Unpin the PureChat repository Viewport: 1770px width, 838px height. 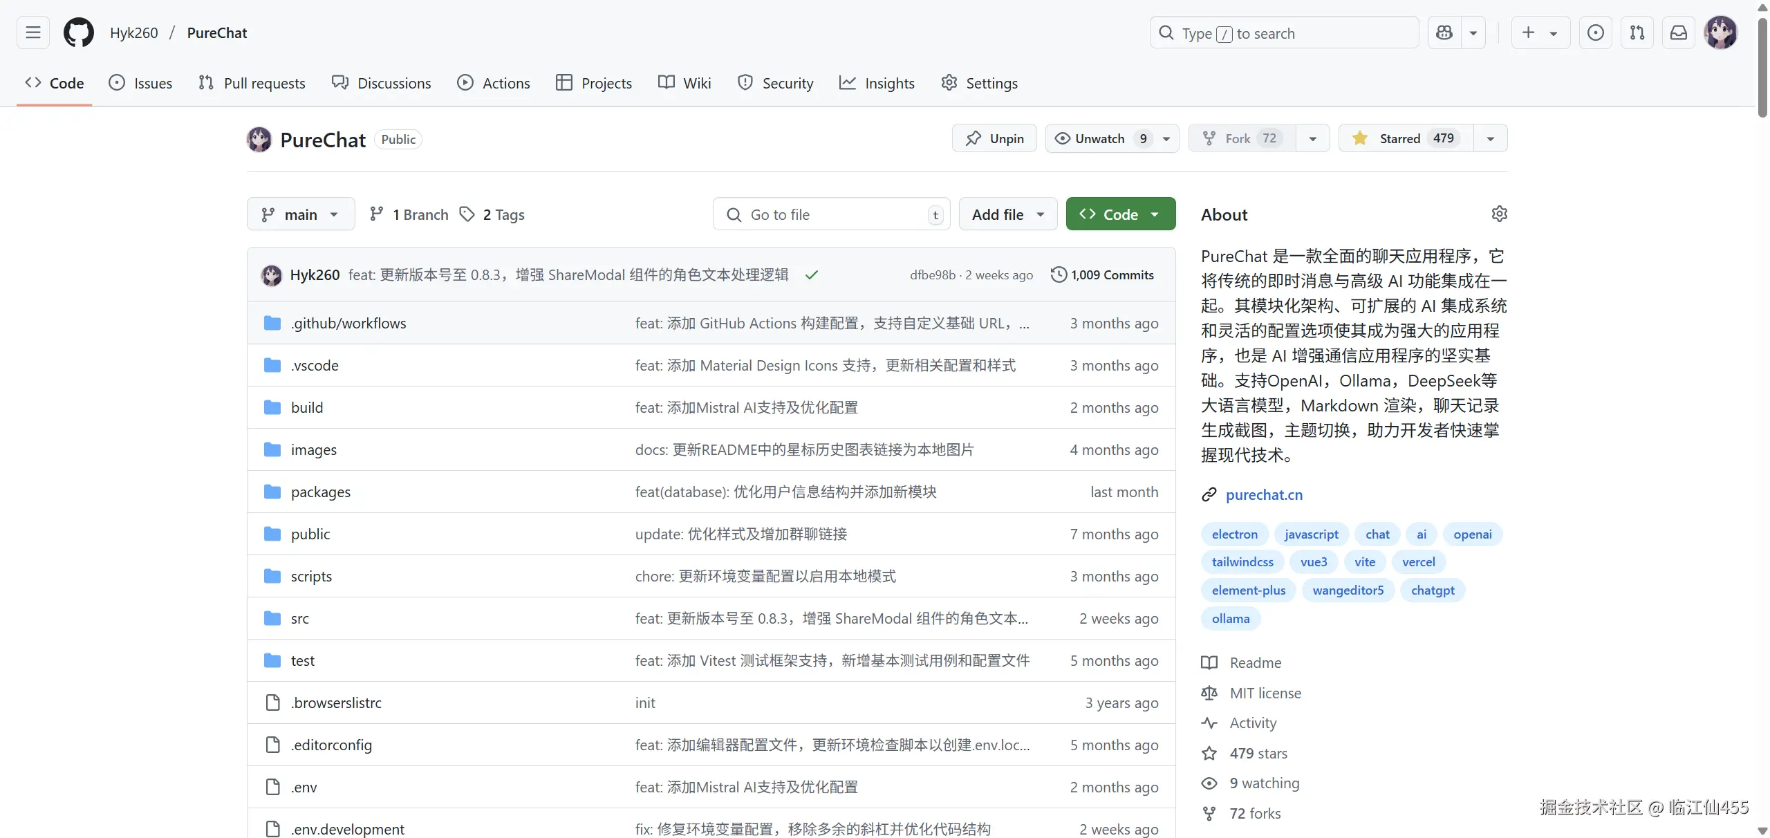point(994,138)
